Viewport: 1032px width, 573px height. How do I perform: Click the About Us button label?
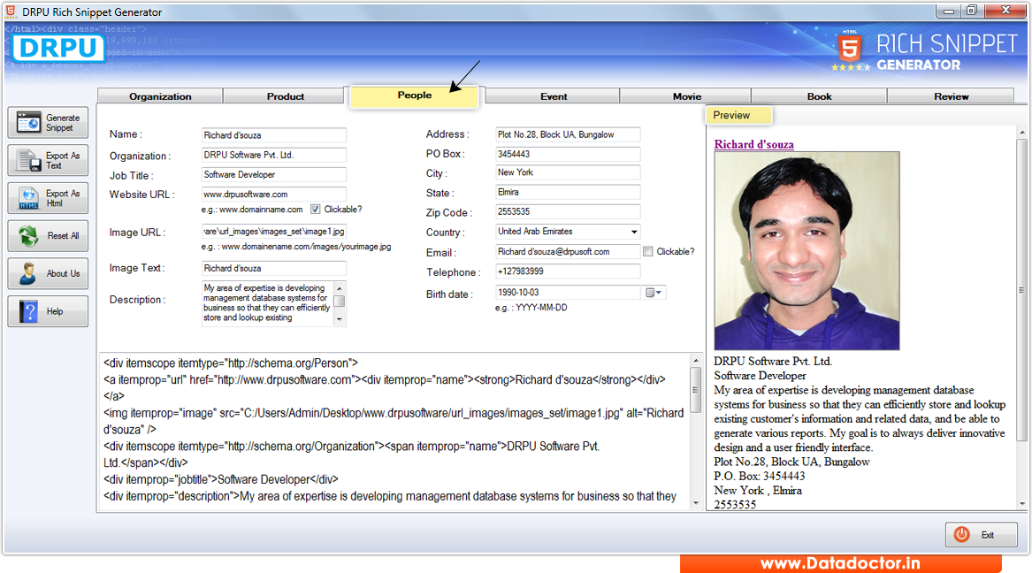click(x=63, y=273)
